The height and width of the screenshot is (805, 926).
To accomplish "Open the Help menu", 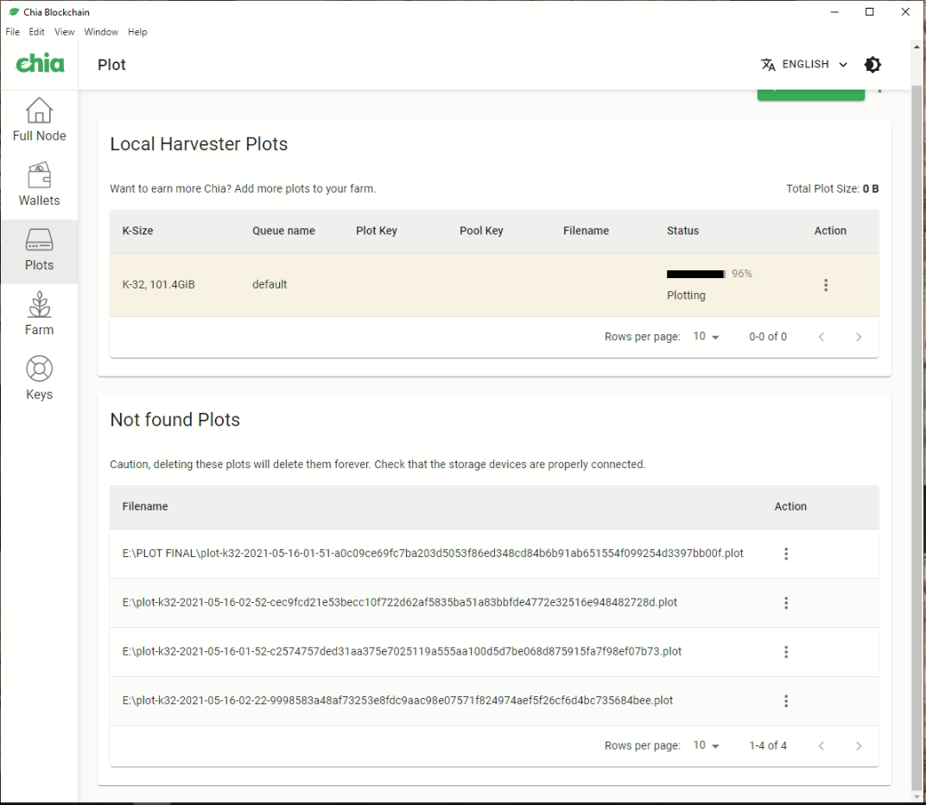I will (137, 32).
